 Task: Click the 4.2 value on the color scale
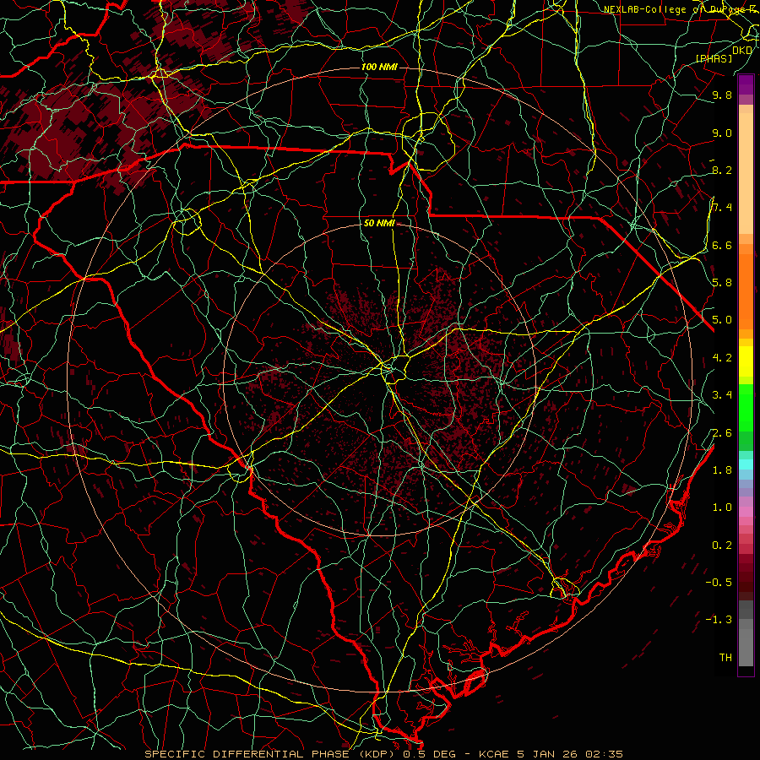point(722,358)
